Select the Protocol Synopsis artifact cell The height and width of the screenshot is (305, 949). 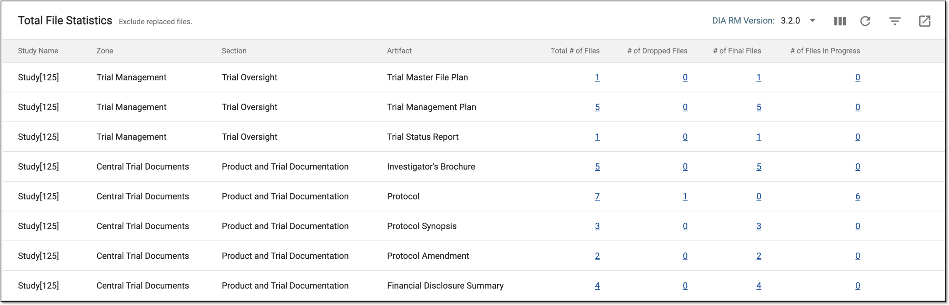pyautogui.click(x=422, y=226)
